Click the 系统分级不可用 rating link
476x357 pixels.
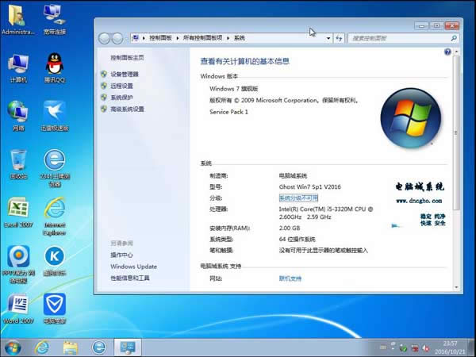coord(298,198)
